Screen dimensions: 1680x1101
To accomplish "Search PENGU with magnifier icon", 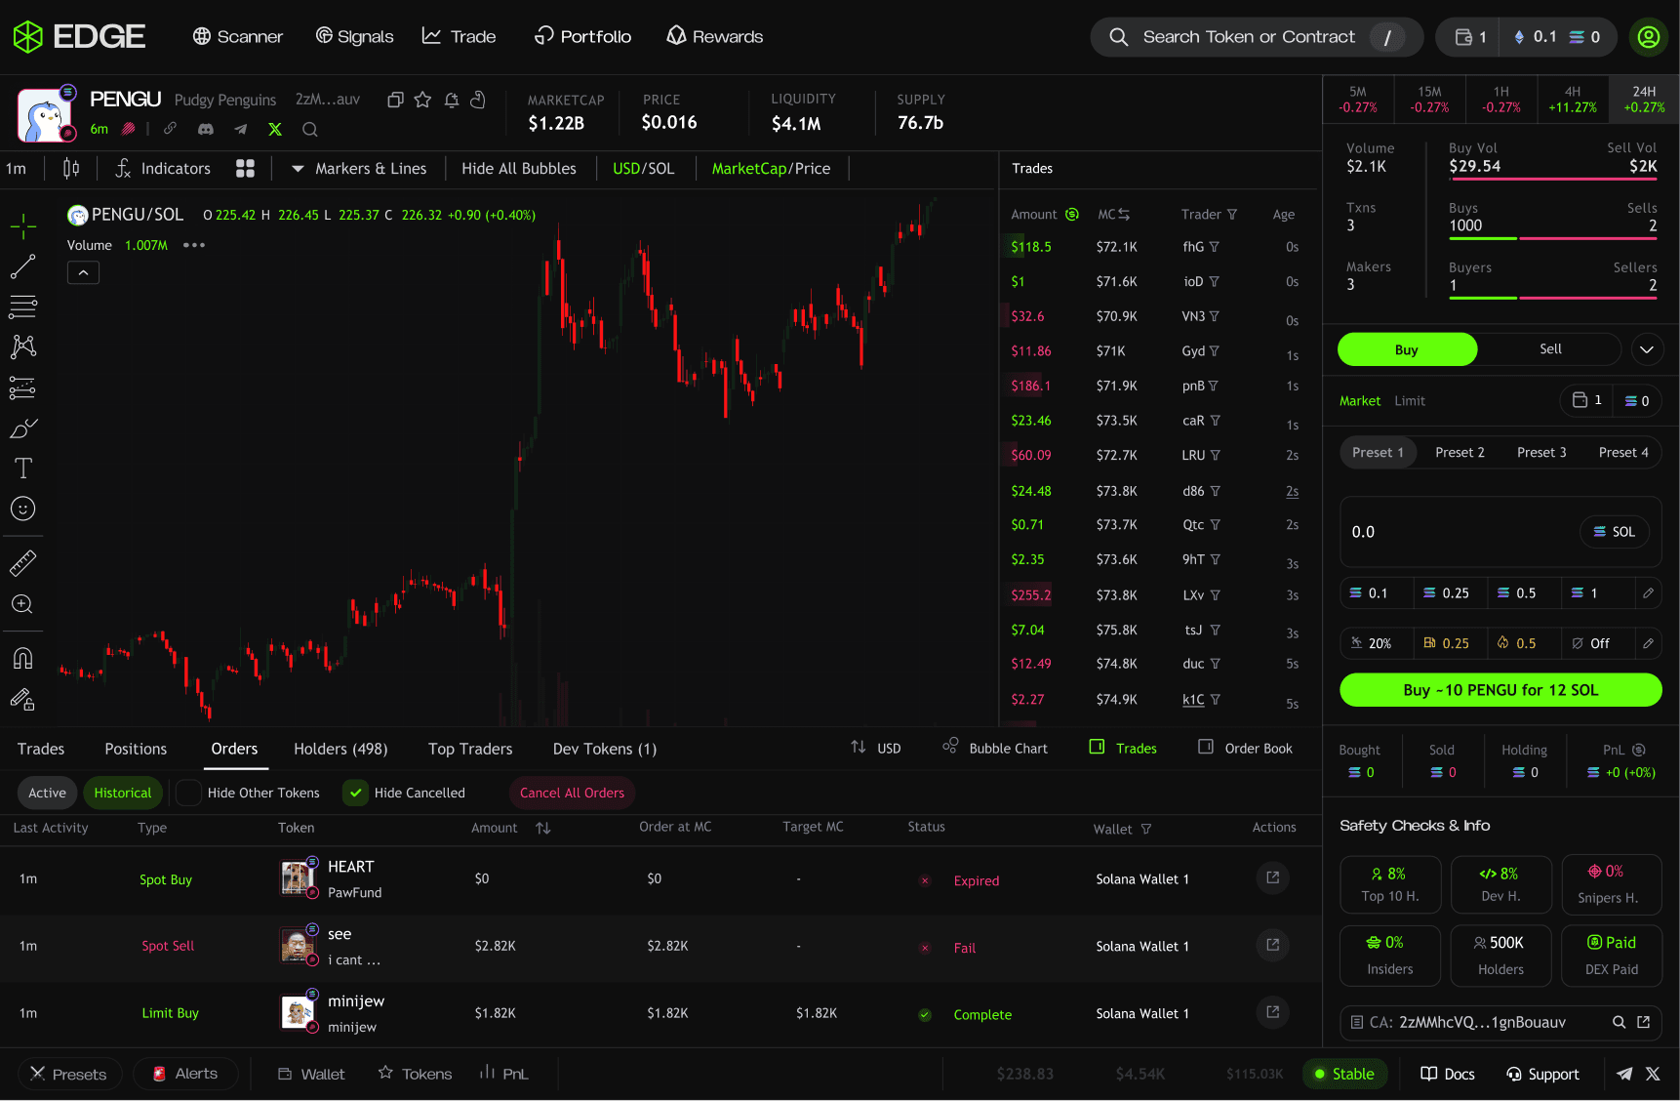I will click(310, 129).
